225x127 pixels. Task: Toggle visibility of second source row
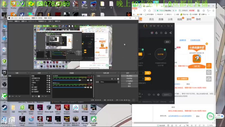tap(47, 78)
